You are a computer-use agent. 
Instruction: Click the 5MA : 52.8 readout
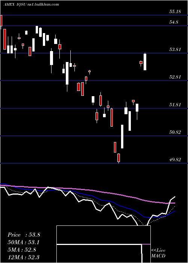[22, 249]
